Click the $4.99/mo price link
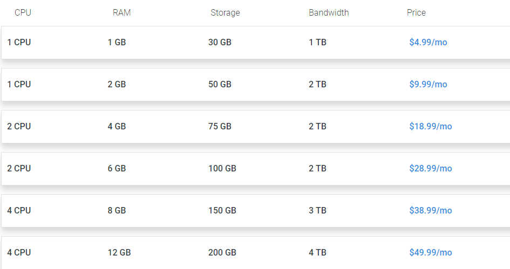Image resolution: width=510 pixels, height=269 pixels. (428, 42)
